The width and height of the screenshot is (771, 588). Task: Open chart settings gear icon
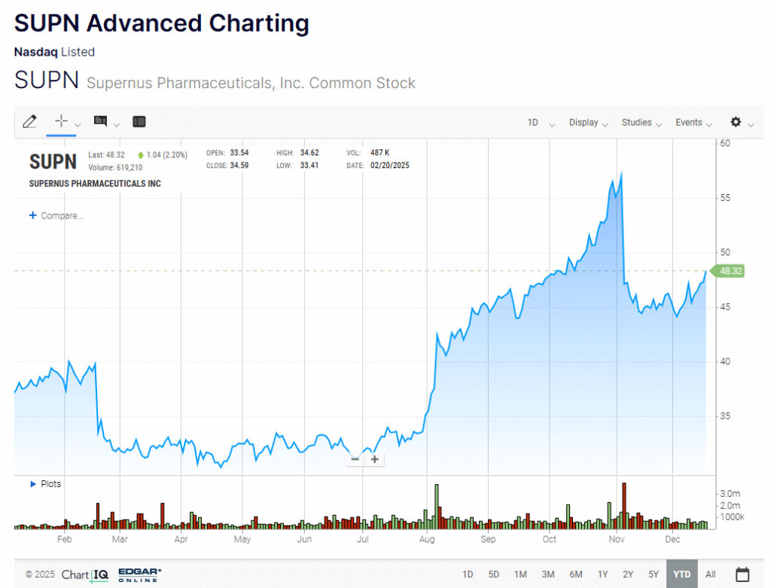click(736, 122)
